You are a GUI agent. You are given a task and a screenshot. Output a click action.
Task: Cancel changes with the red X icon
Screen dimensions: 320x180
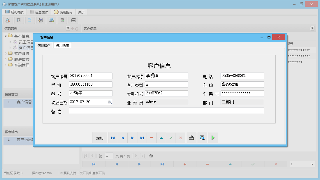coord(180,138)
